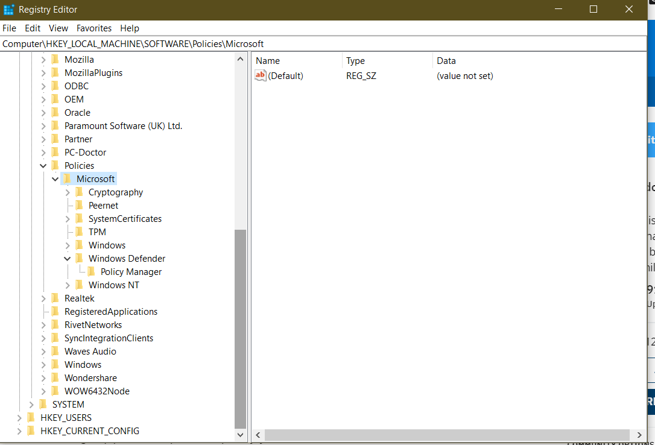Click the registry path address bar
This screenshot has width=655, height=445.
(323, 44)
